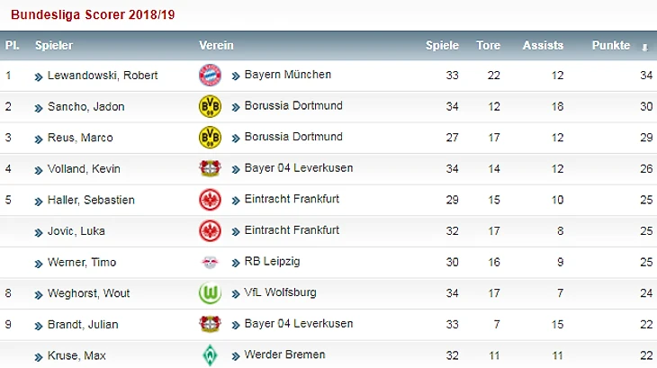This screenshot has height=368, width=657.
Task: Sort table by Tore column header
Action: click(488, 45)
